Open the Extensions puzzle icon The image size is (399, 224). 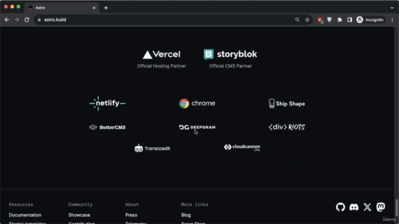pos(340,20)
